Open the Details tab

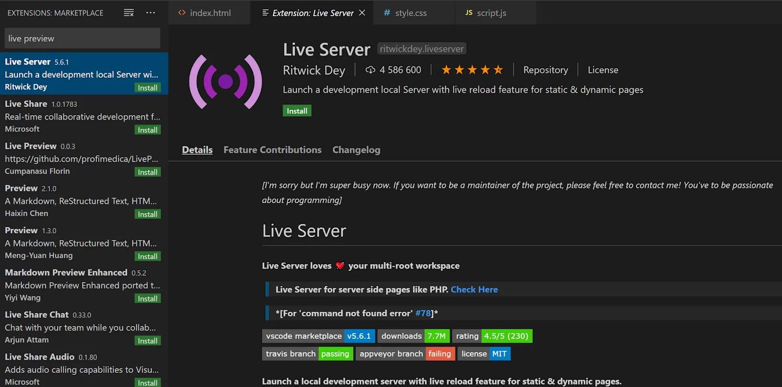(x=197, y=150)
